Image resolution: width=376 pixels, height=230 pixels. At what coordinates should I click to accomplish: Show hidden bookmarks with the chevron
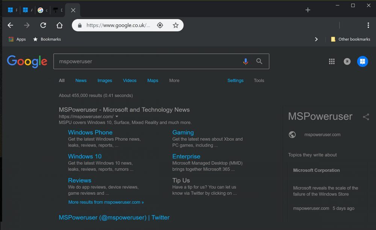(316, 39)
